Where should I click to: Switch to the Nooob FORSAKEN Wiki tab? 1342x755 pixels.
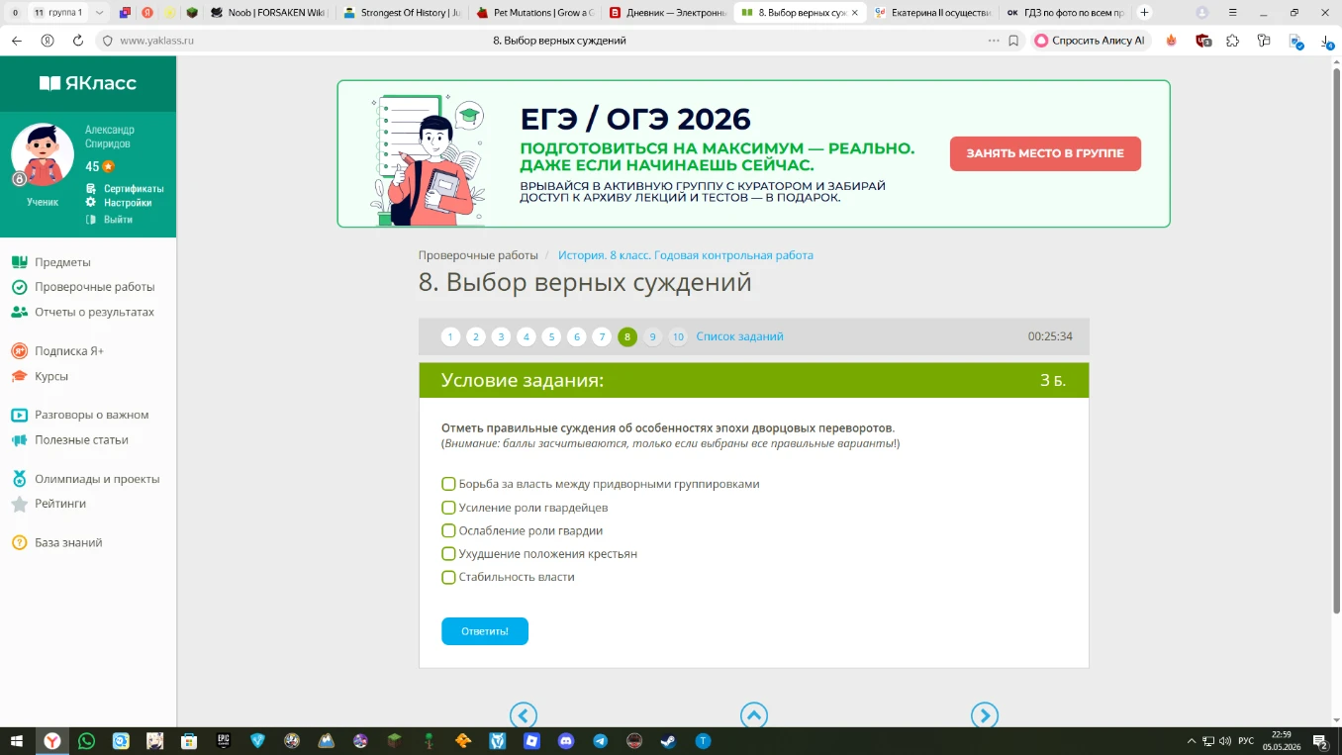point(269,13)
